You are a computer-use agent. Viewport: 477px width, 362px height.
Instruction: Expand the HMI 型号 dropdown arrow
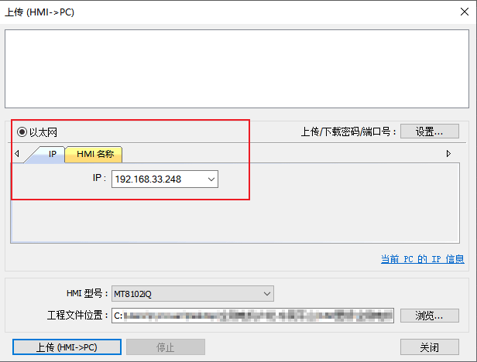click(x=267, y=294)
